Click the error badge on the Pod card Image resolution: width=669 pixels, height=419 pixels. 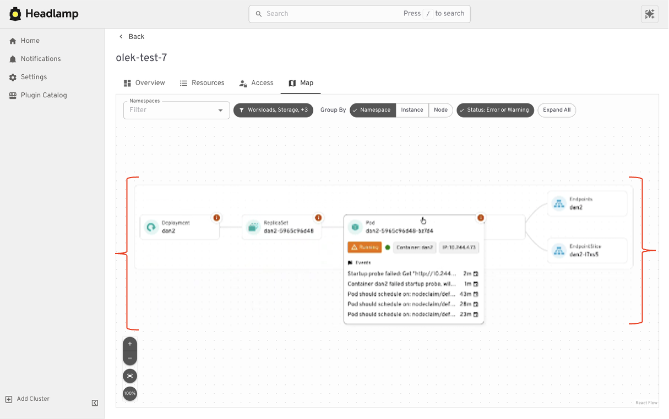click(480, 218)
